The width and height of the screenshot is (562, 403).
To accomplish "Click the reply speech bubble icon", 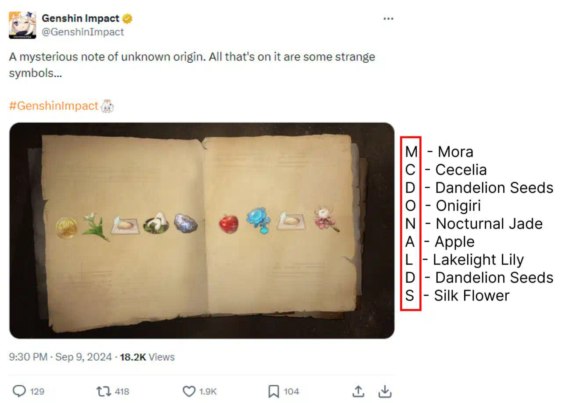I will click(x=19, y=391).
